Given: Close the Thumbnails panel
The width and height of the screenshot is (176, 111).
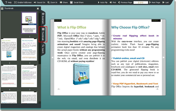Looking at the screenshot, I should [38, 9].
